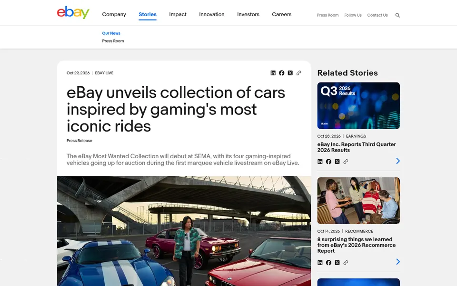Viewport: 457px width, 286px height.
Task: Open the Company menu
Action: click(x=114, y=14)
